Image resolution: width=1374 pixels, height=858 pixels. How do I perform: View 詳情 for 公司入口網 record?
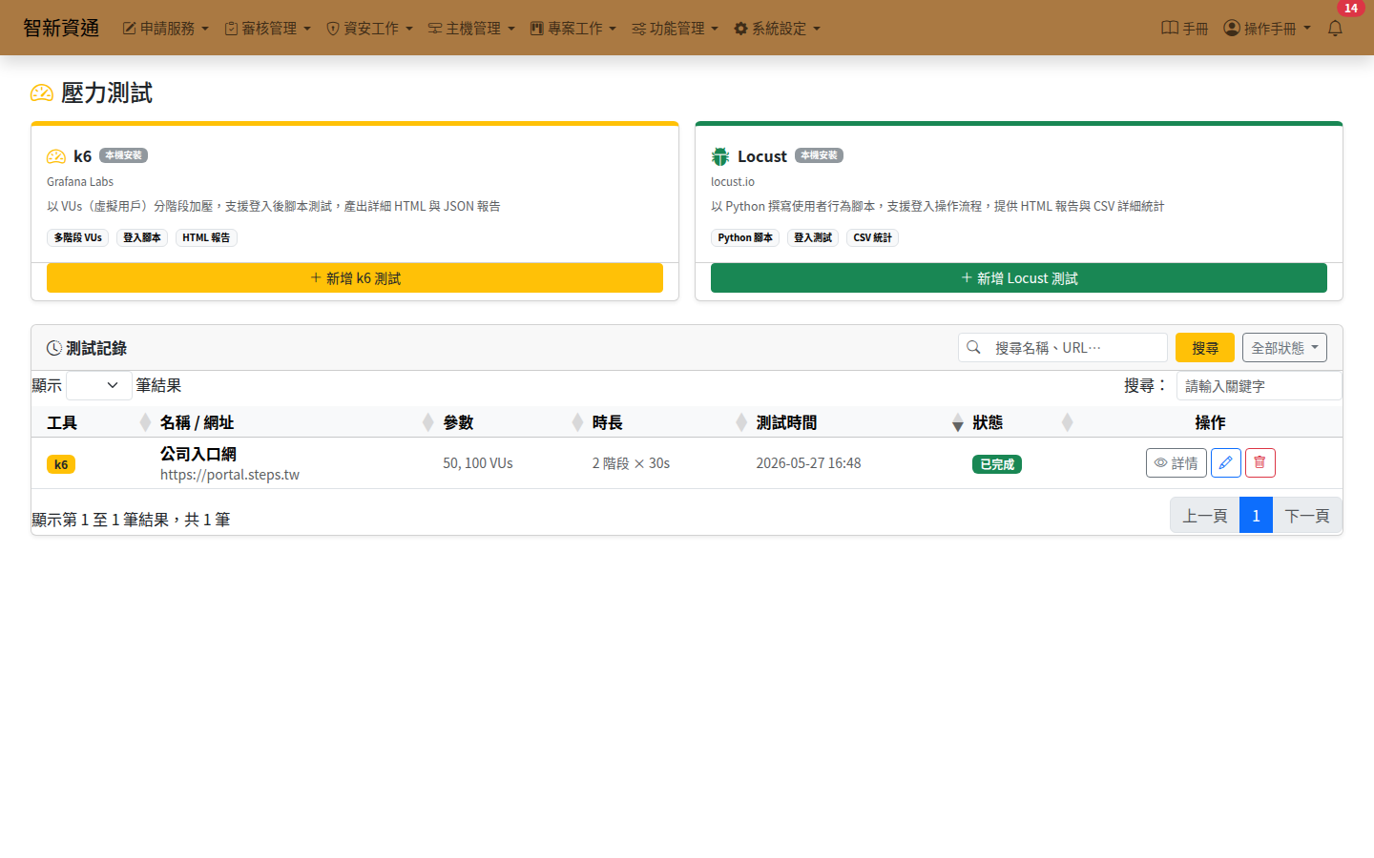pyautogui.click(x=1176, y=462)
